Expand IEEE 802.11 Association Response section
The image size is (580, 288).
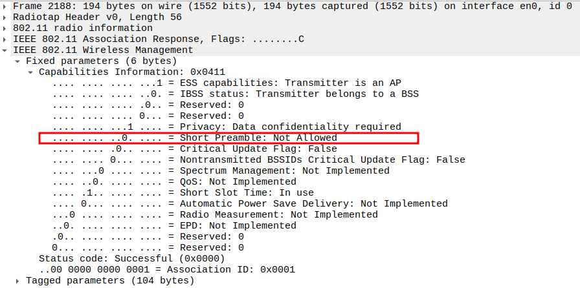(x=6, y=39)
